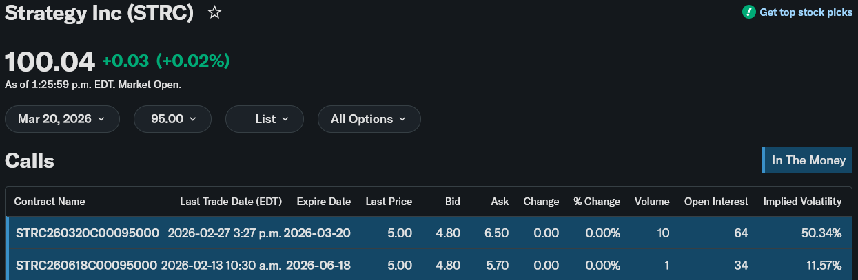Open contract STRC260320C00095000

coord(88,233)
